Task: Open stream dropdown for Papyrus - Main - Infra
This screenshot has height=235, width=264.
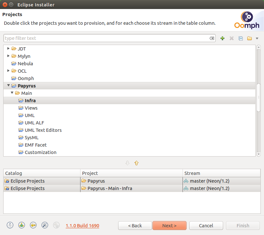Action: [x=222, y=188]
